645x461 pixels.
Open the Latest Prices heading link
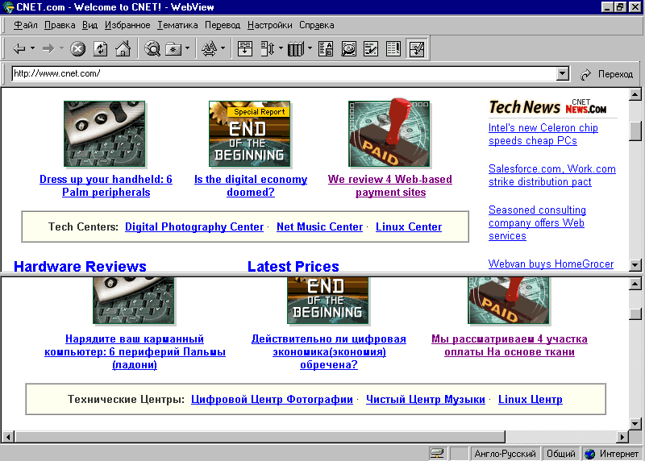293,266
